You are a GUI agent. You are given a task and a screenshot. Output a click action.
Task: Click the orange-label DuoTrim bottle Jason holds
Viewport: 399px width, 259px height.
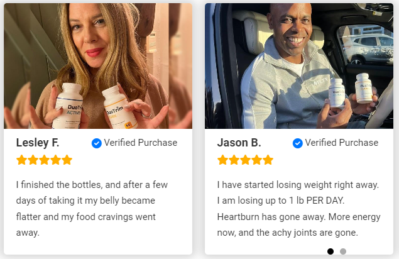point(364,88)
